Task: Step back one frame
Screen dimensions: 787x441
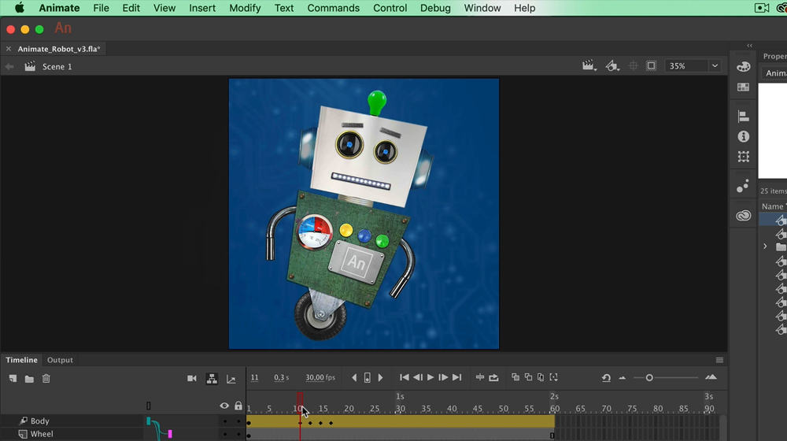Action: pyautogui.click(x=418, y=377)
